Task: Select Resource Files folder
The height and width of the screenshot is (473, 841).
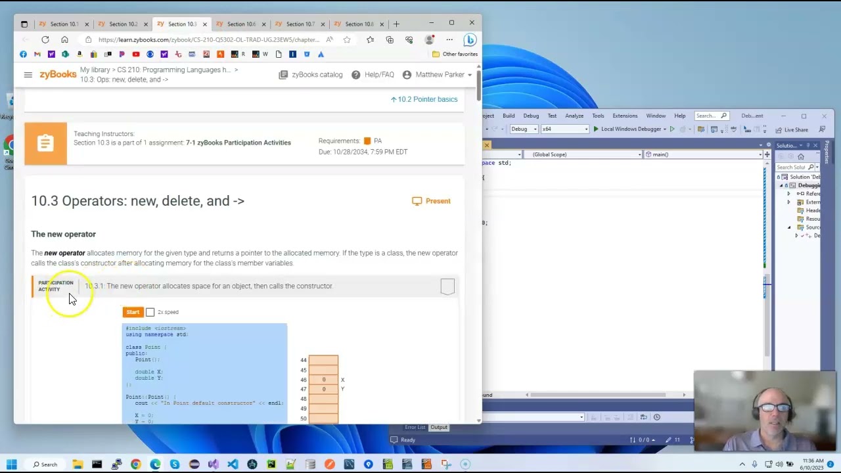Action: click(809, 219)
